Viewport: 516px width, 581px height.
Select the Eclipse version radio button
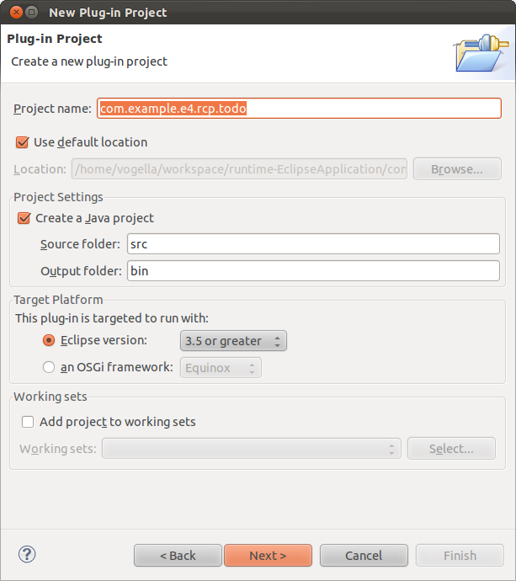49,341
